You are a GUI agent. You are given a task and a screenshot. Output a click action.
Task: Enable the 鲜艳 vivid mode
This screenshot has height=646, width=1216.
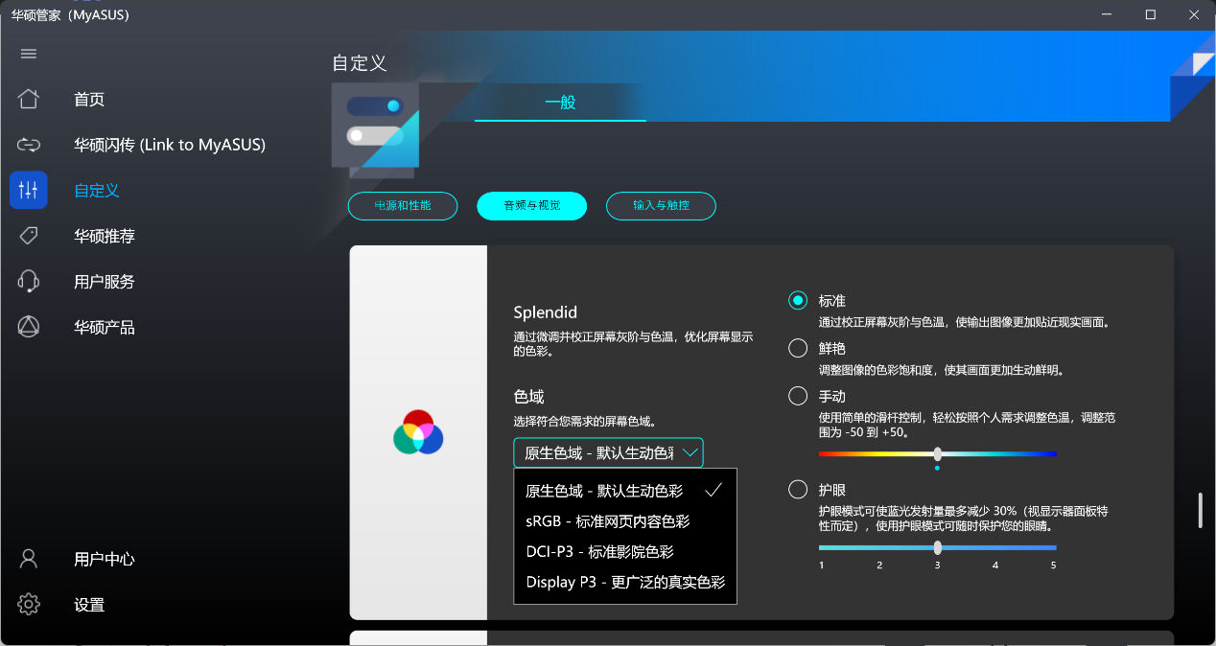(x=798, y=348)
